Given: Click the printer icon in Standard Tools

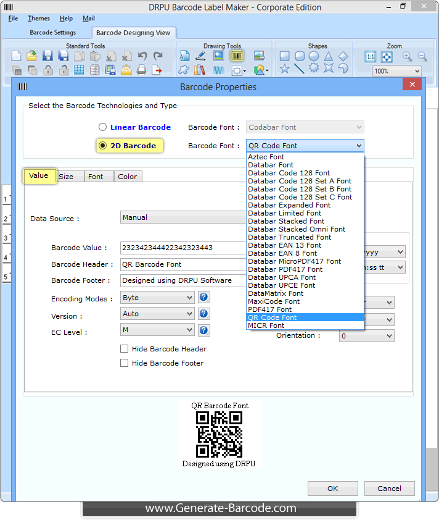Looking at the screenshot, I should click(142, 70).
